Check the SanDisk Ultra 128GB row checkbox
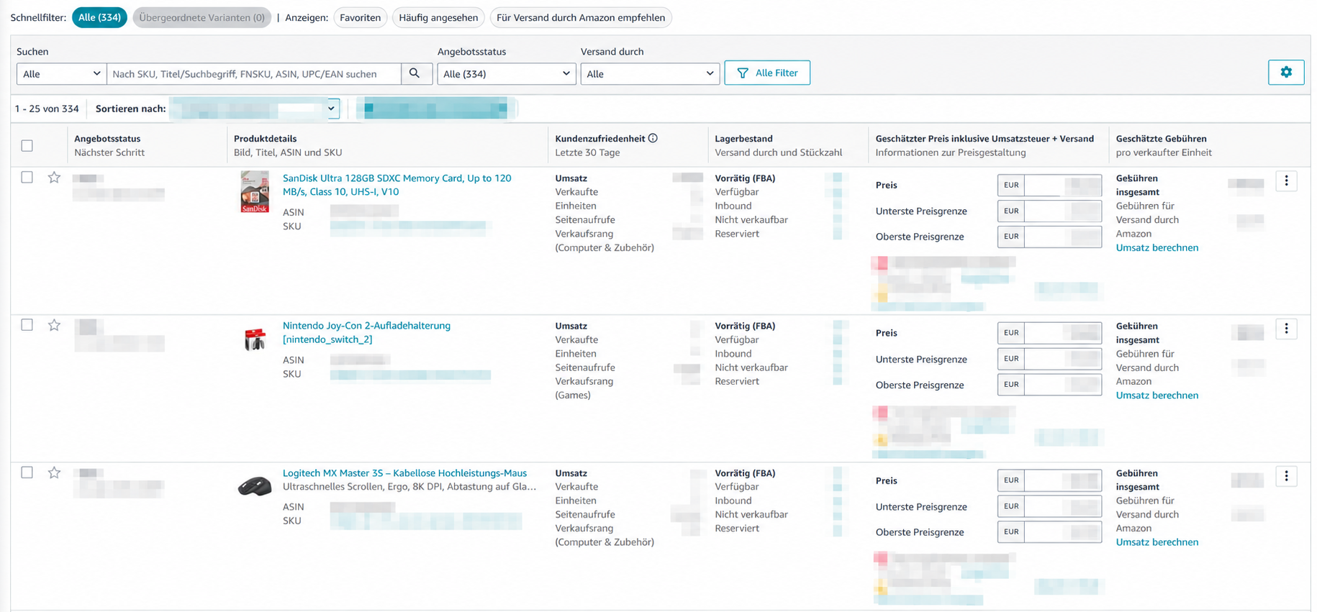Screen dimensions: 1317x612 click(27, 177)
